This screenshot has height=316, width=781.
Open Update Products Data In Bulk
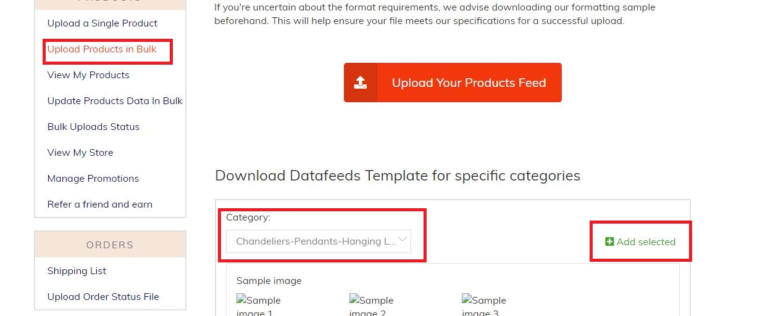pos(115,101)
